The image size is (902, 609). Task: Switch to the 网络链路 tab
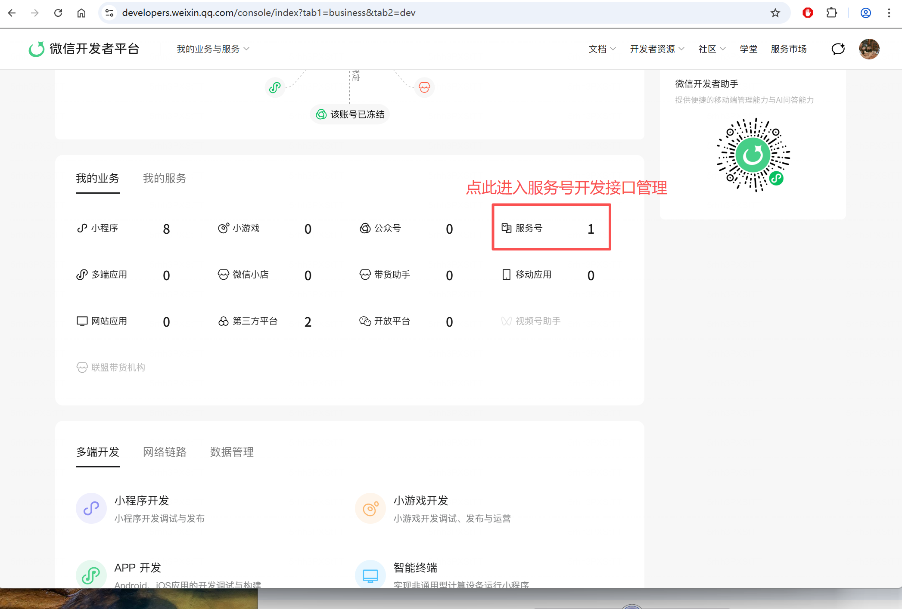point(165,452)
